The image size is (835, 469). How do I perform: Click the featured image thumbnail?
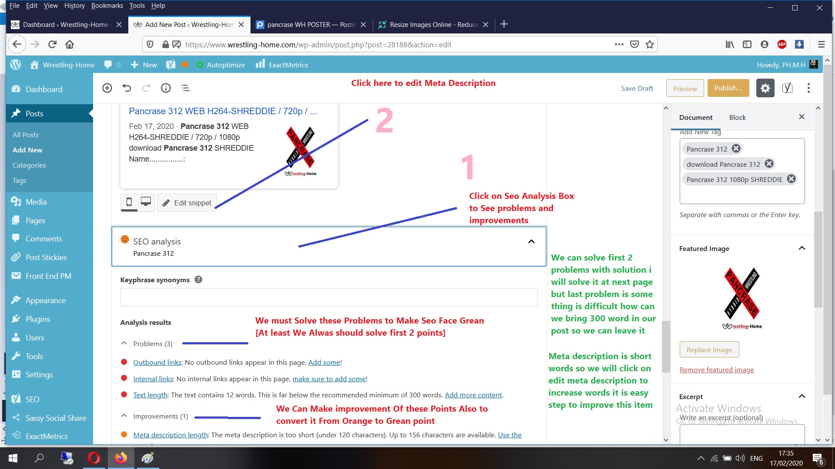point(742,298)
